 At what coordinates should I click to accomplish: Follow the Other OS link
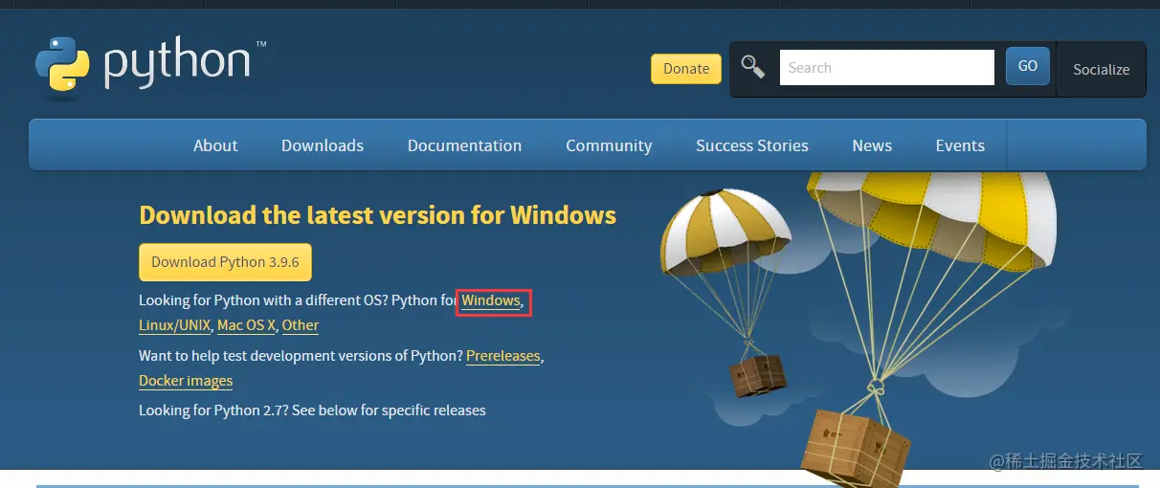[x=301, y=325]
